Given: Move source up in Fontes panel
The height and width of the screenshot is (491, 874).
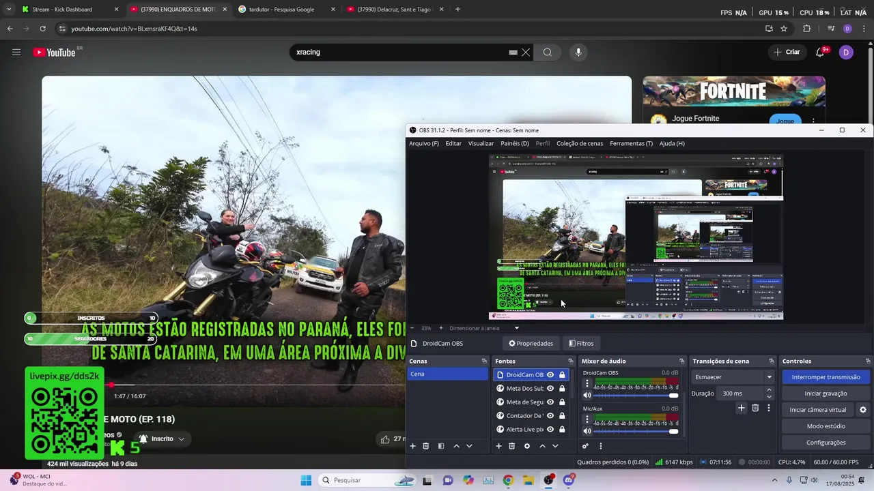Looking at the screenshot, I should coord(542,446).
